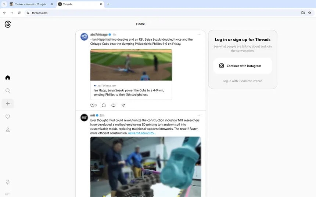Close the IT mixer tab
Image resolution: width=316 pixels, height=197 pixels.
click(52, 4)
